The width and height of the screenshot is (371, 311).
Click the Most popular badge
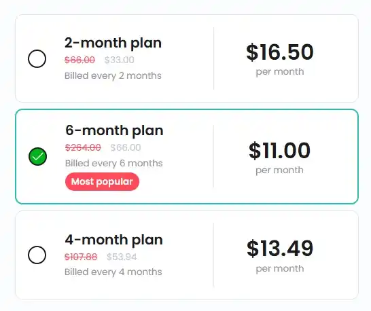pyautogui.click(x=102, y=181)
